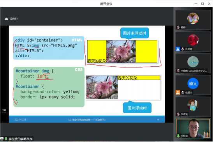Maximize the 腾讯会议 window
This screenshot has width=213, height=142.
coord(202,3)
